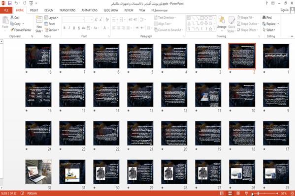Toggle Bold formatting
295x196 pixels.
pyautogui.click(x=65, y=28)
